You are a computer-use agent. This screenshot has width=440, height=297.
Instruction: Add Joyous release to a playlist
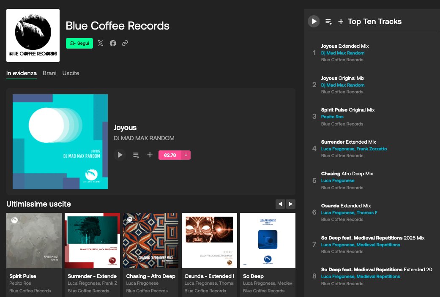tap(150, 155)
